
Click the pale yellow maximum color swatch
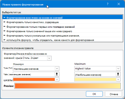(x=95, y=79)
